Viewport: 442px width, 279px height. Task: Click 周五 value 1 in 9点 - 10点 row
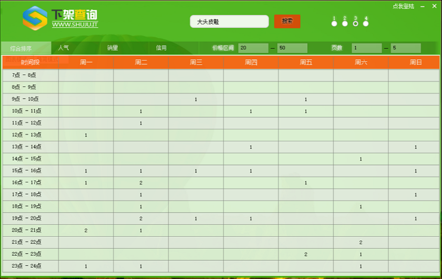pos(306,100)
